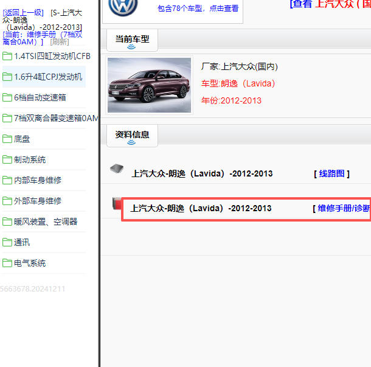Click gray book icon beside 线路图 row
Viewport: 371px width, 367px height.
click(x=117, y=169)
